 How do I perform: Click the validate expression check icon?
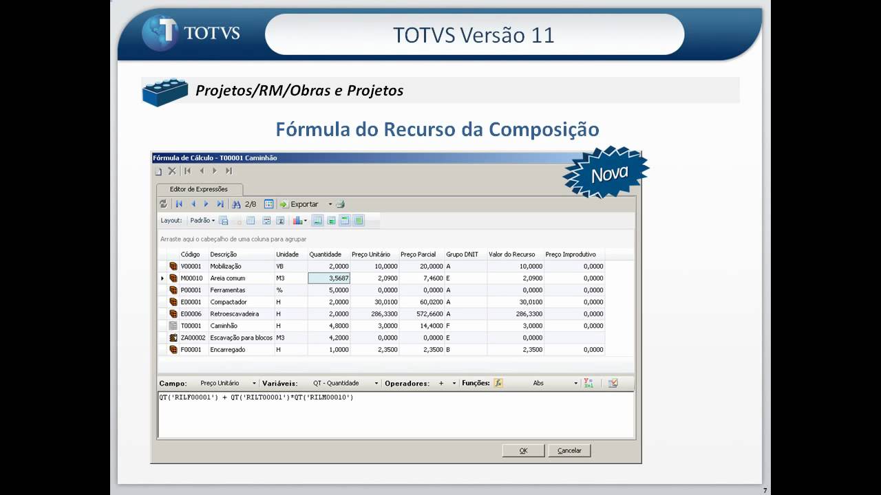pos(613,383)
